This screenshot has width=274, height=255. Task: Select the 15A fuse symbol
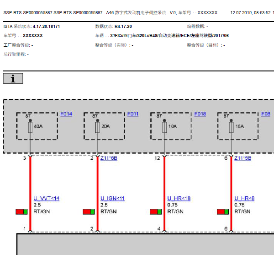(231, 127)
